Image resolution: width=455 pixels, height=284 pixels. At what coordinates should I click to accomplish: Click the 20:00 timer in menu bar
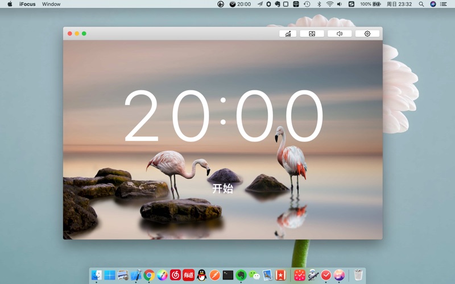click(x=240, y=4)
